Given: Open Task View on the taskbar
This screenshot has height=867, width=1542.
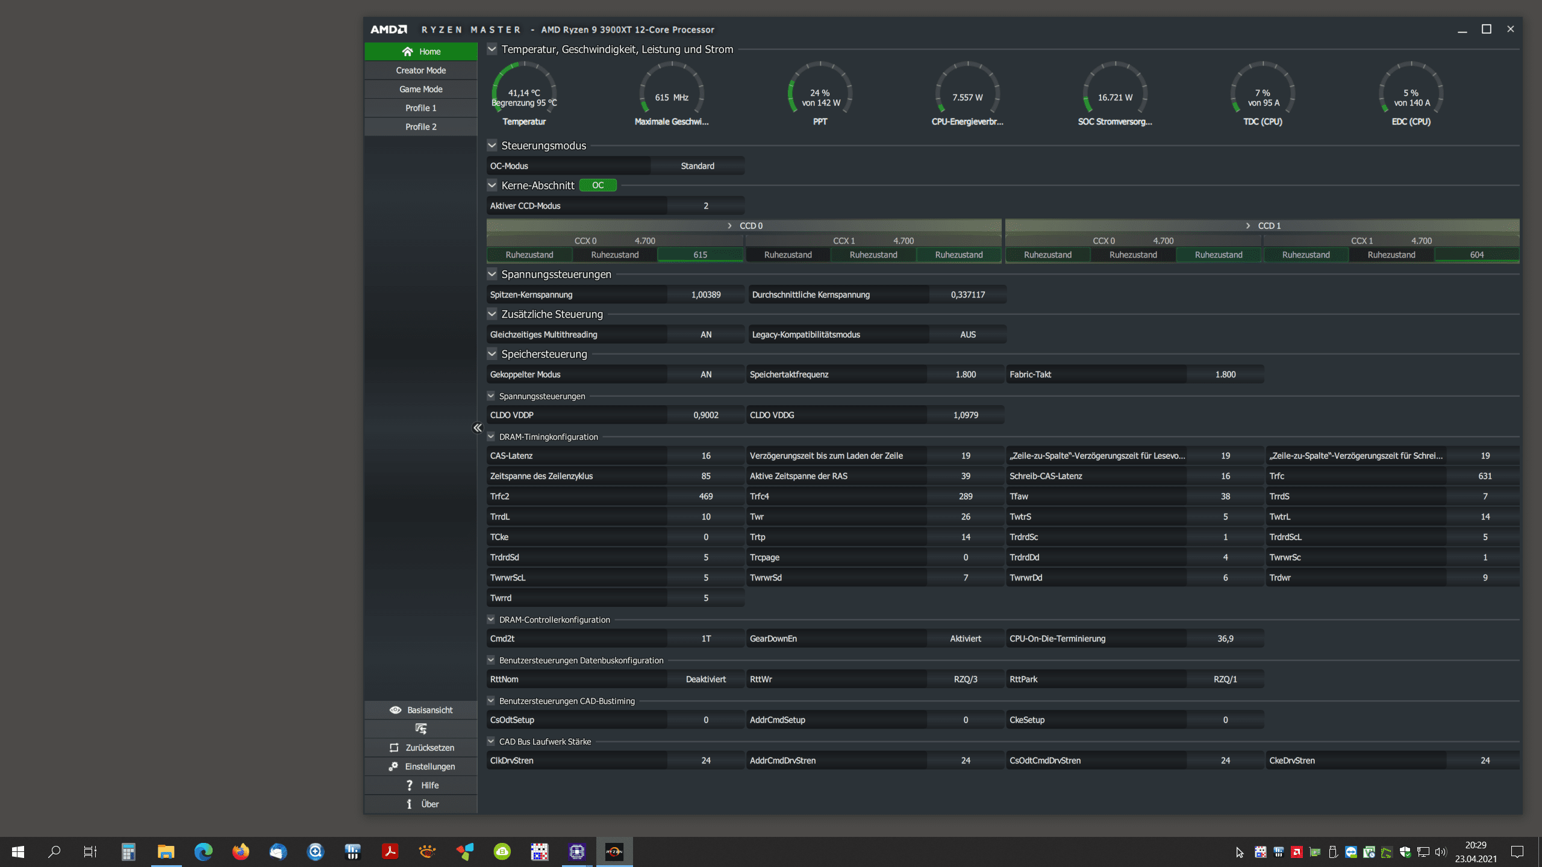Looking at the screenshot, I should click(90, 851).
